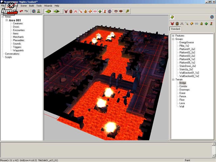Open the Build menu
This screenshot has width=216, height=162.
point(31,6)
